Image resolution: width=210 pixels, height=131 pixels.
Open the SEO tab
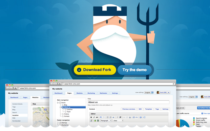click(140, 109)
